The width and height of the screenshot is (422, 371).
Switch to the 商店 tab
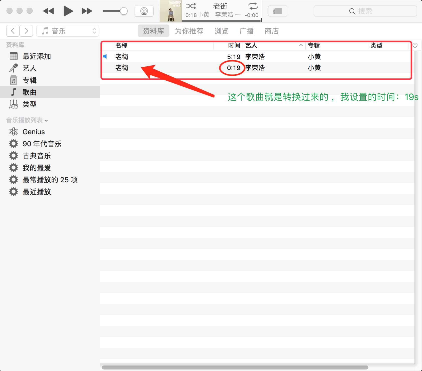tap(272, 31)
